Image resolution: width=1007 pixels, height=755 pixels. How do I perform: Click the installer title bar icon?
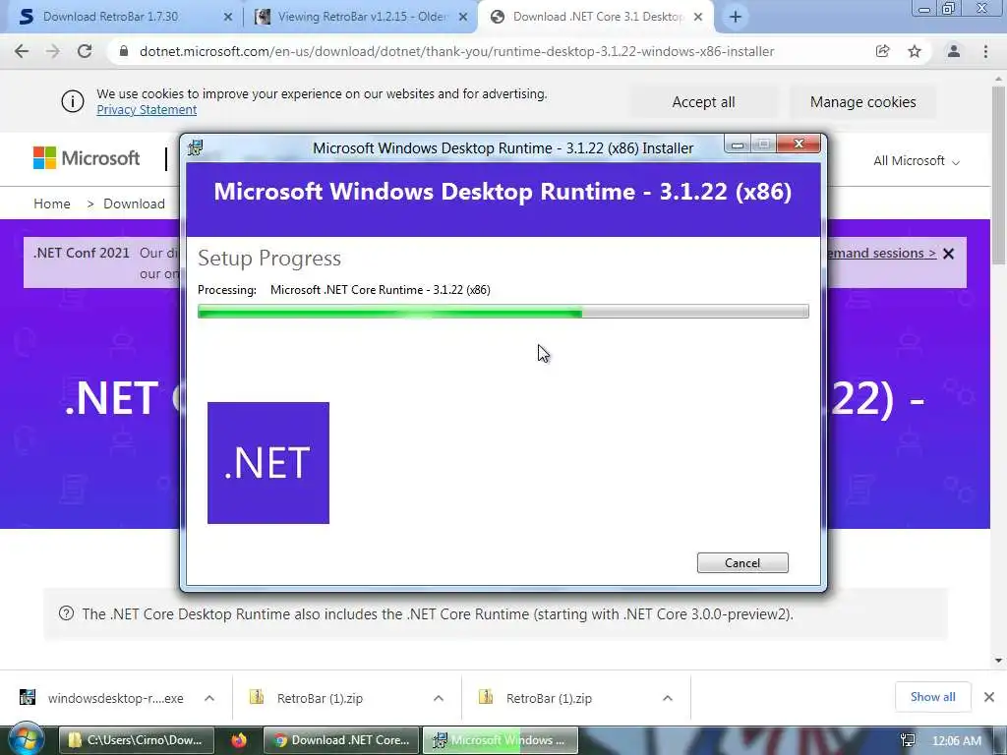click(196, 147)
